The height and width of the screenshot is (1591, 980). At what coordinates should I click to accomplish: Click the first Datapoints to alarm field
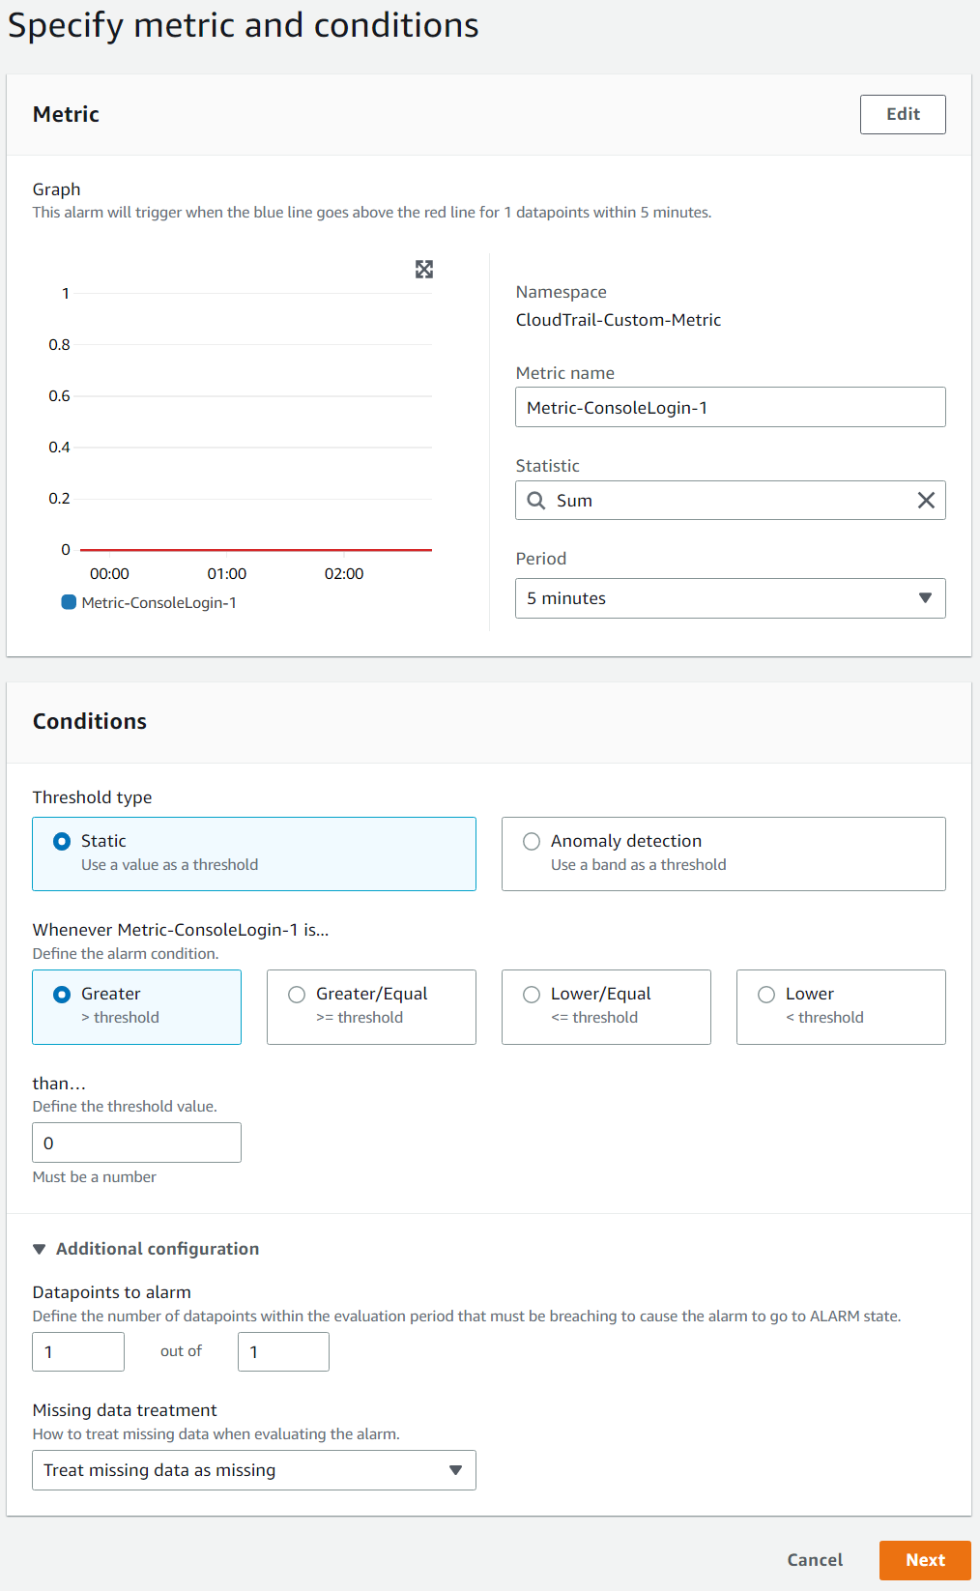pyautogui.click(x=78, y=1351)
